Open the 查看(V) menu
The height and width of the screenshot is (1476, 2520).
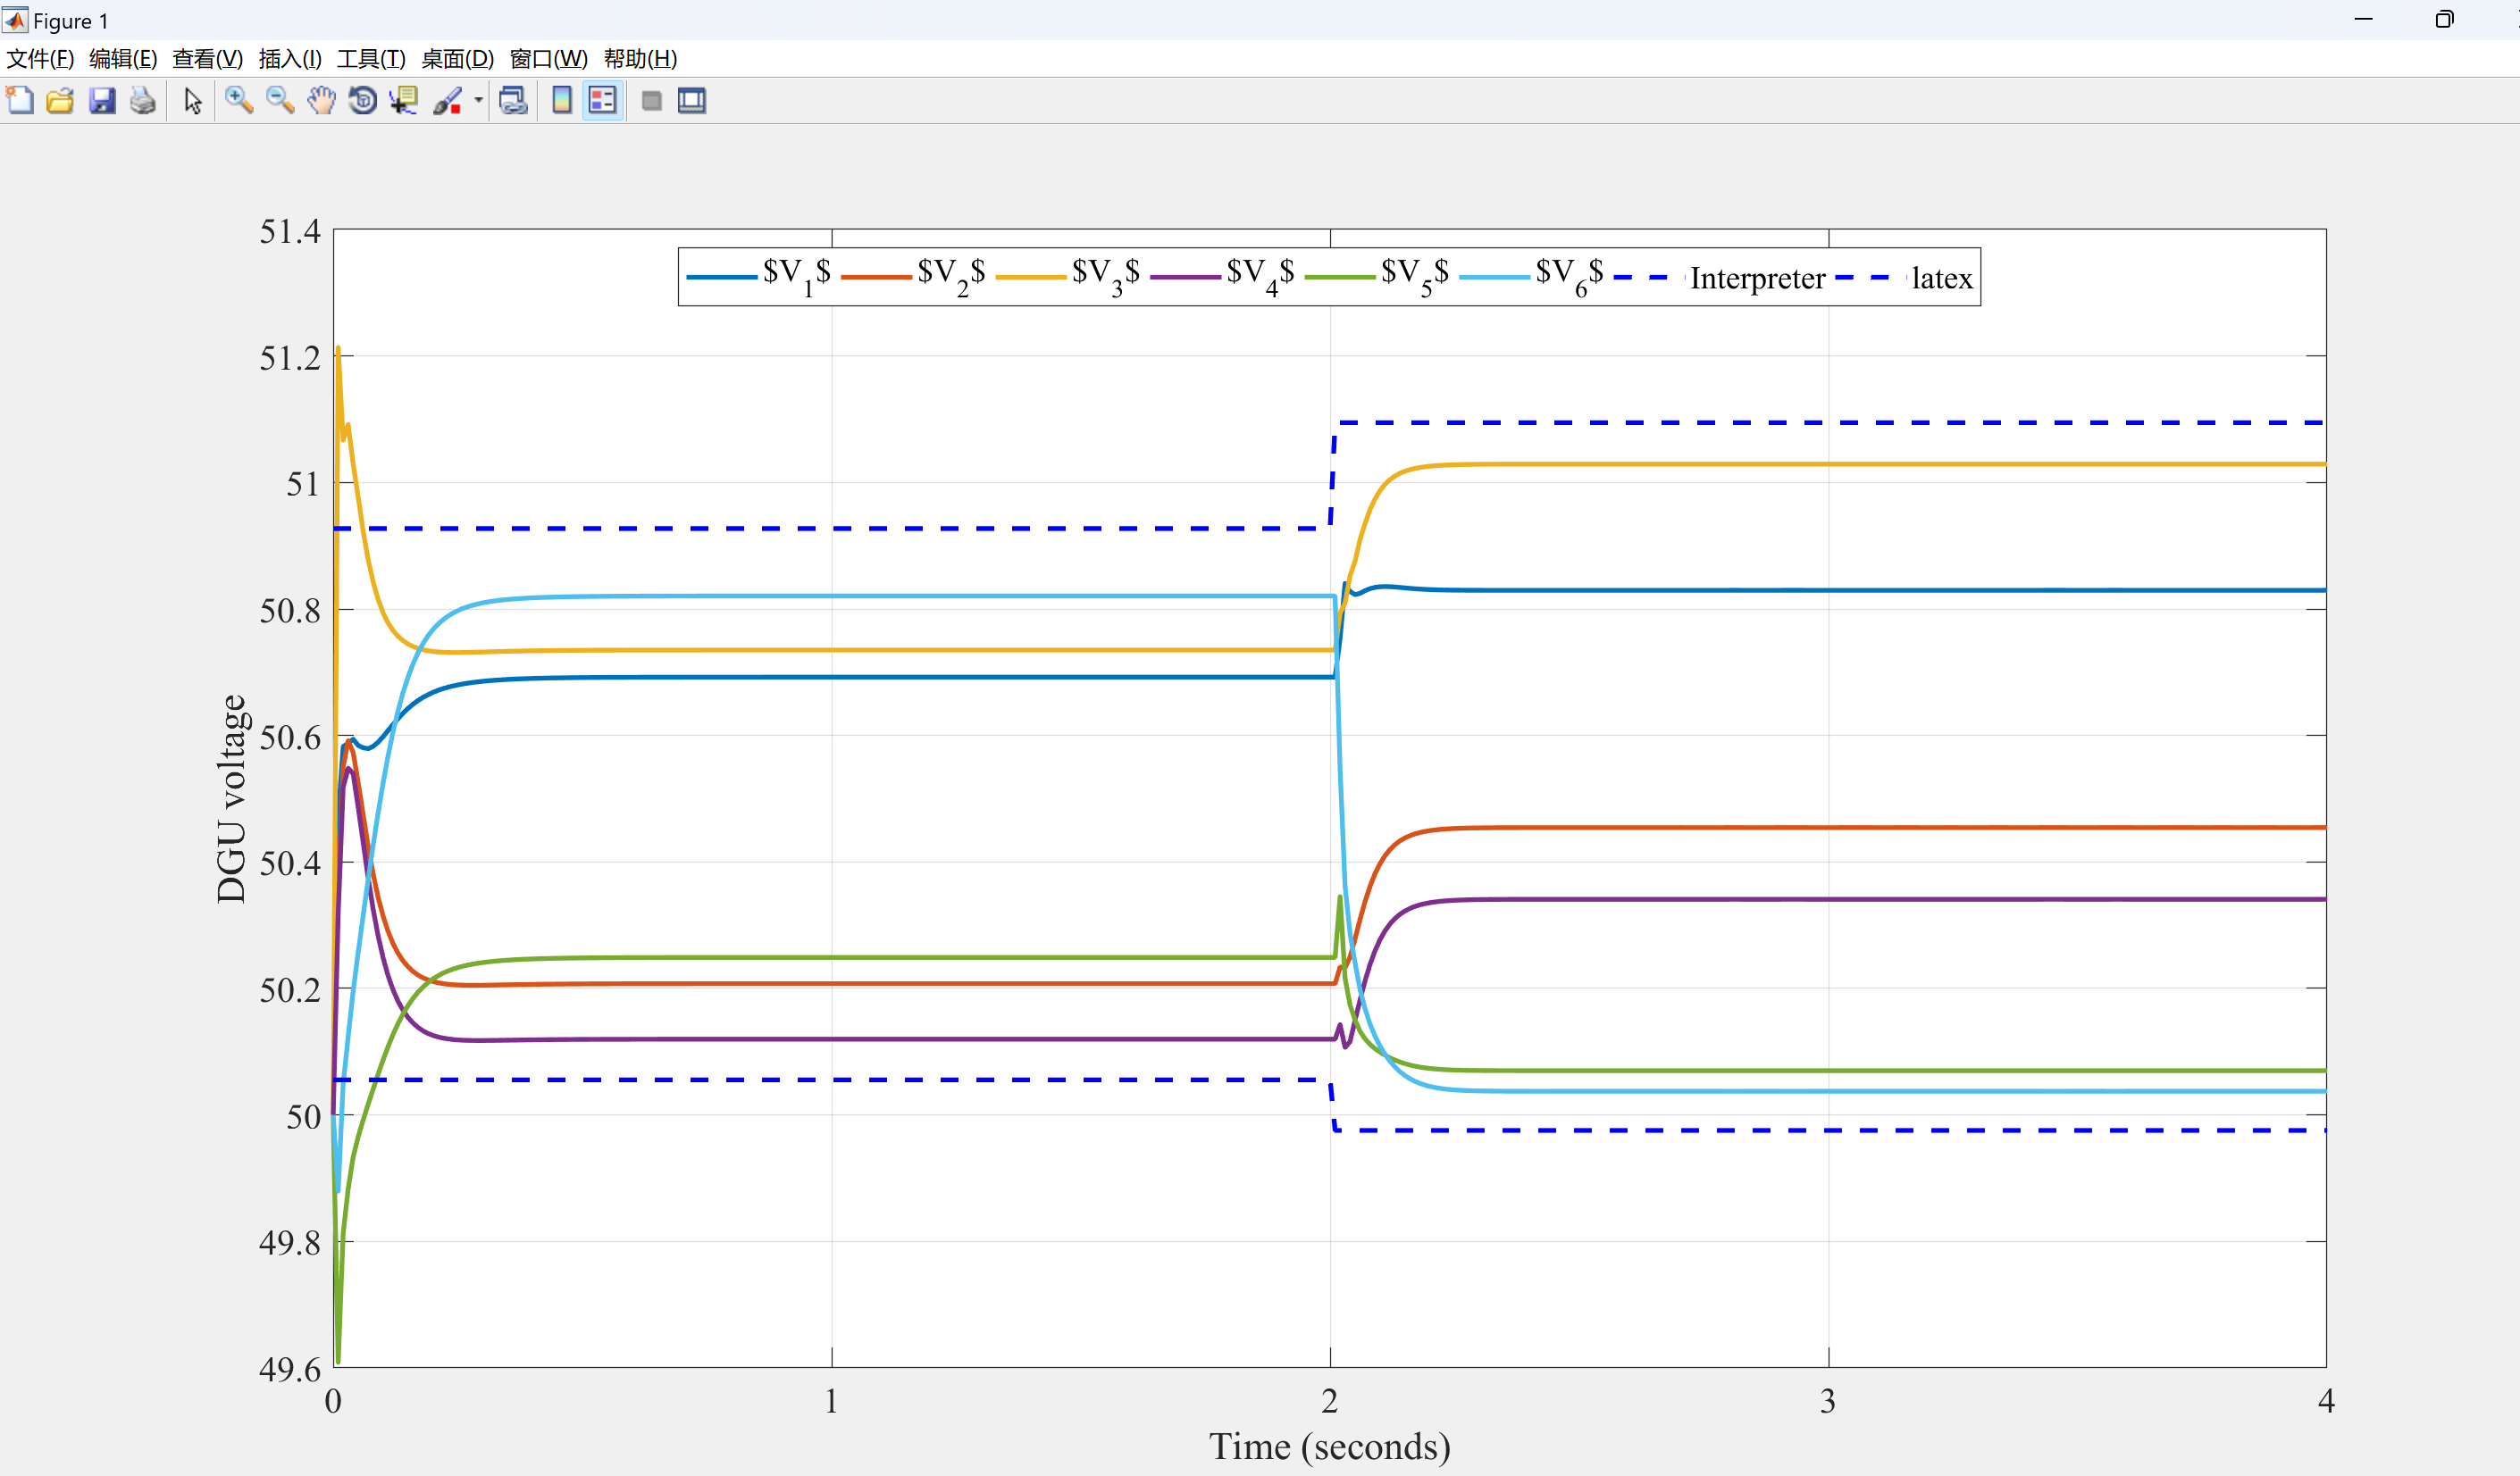(x=207, y=59)
